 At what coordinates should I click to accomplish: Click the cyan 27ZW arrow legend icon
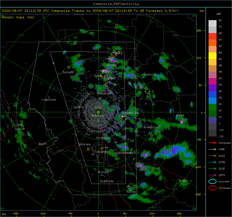pos(212,162)
